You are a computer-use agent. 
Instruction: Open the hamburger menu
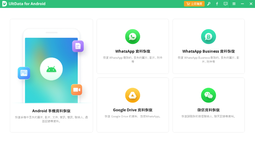pos(234,4)
